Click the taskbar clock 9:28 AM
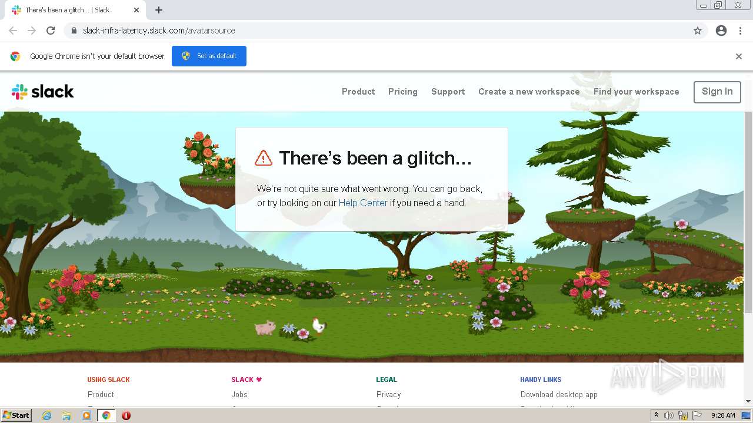The height and width of the screenshot is (423, 753). (x=723, y=415)
